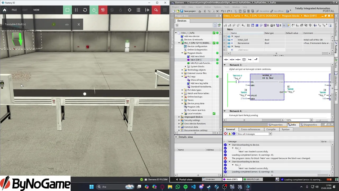This screenshot has width=339, height=191.
Task: Insert a normally open contact icon
Action: tap(226, 59)
